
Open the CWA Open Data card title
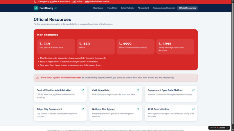click(101, 90)
